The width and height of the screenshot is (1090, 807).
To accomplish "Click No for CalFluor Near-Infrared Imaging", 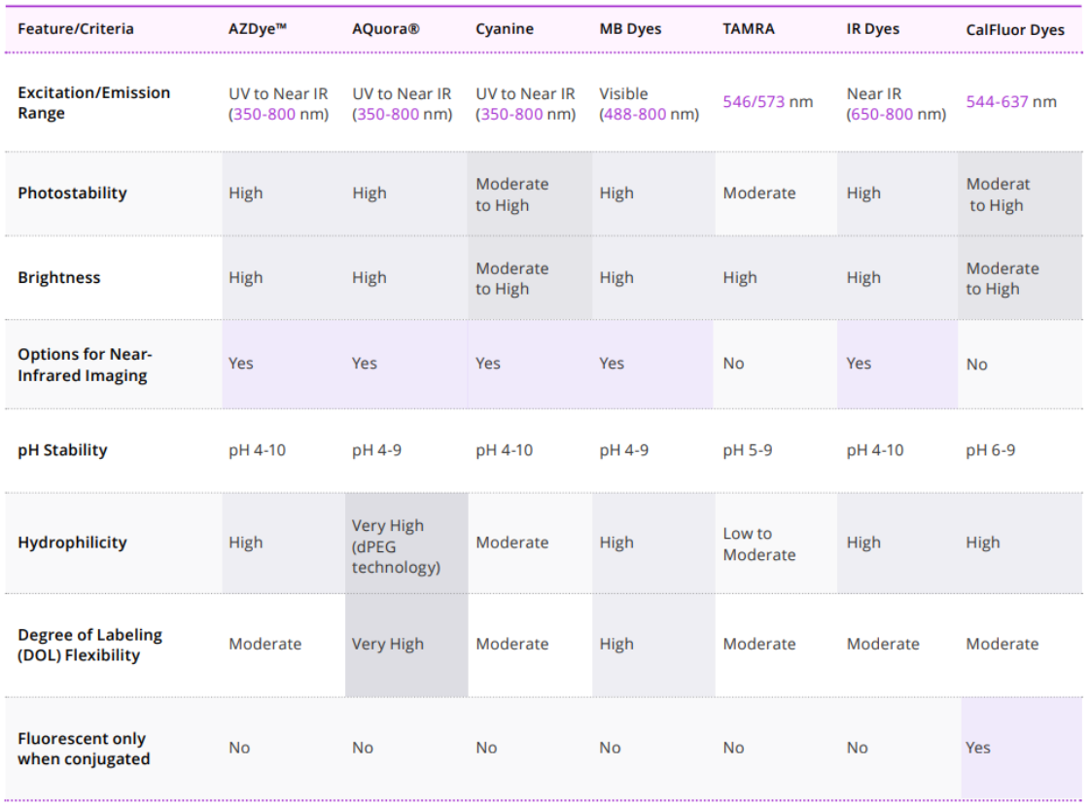I will (x=976, y=365).
